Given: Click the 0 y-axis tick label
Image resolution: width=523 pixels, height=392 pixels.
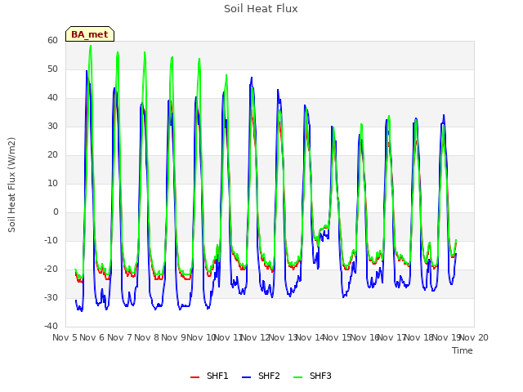Looking at the screenshot, I should tap(56, 212).
